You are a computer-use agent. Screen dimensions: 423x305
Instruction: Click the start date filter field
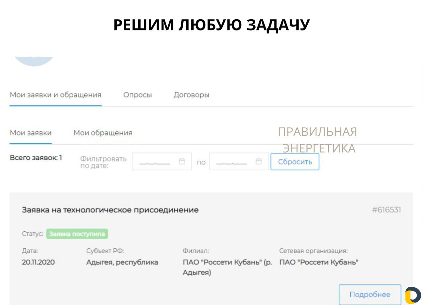click(x=162, y=161)
